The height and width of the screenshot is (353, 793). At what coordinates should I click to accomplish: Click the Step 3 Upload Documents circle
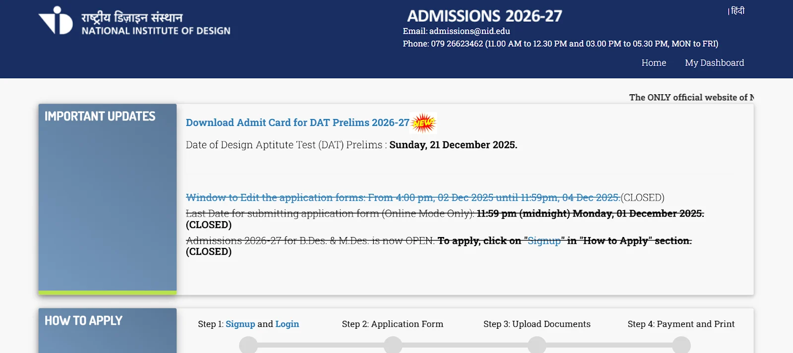[x=537, y=345]
